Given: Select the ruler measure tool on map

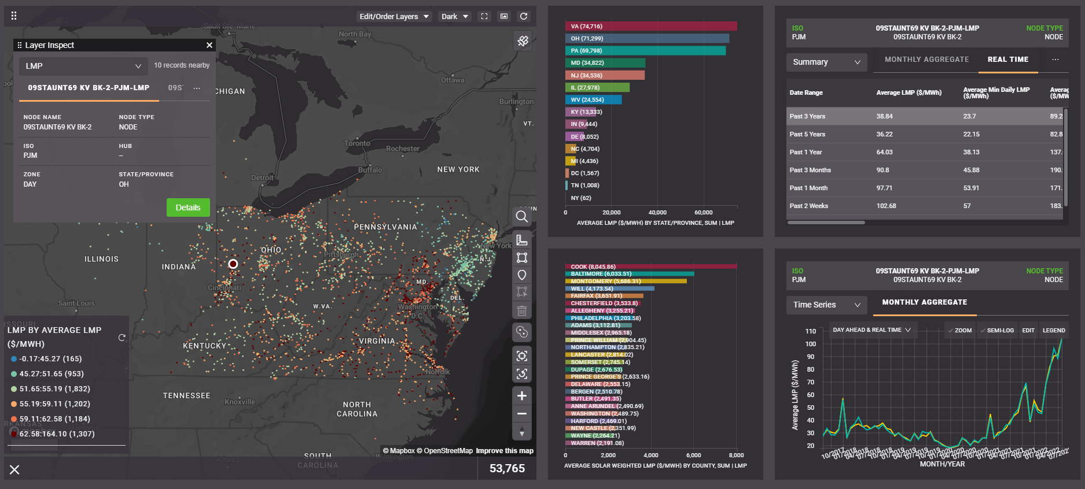Looking at the screenshot, I should click(521, 240).
